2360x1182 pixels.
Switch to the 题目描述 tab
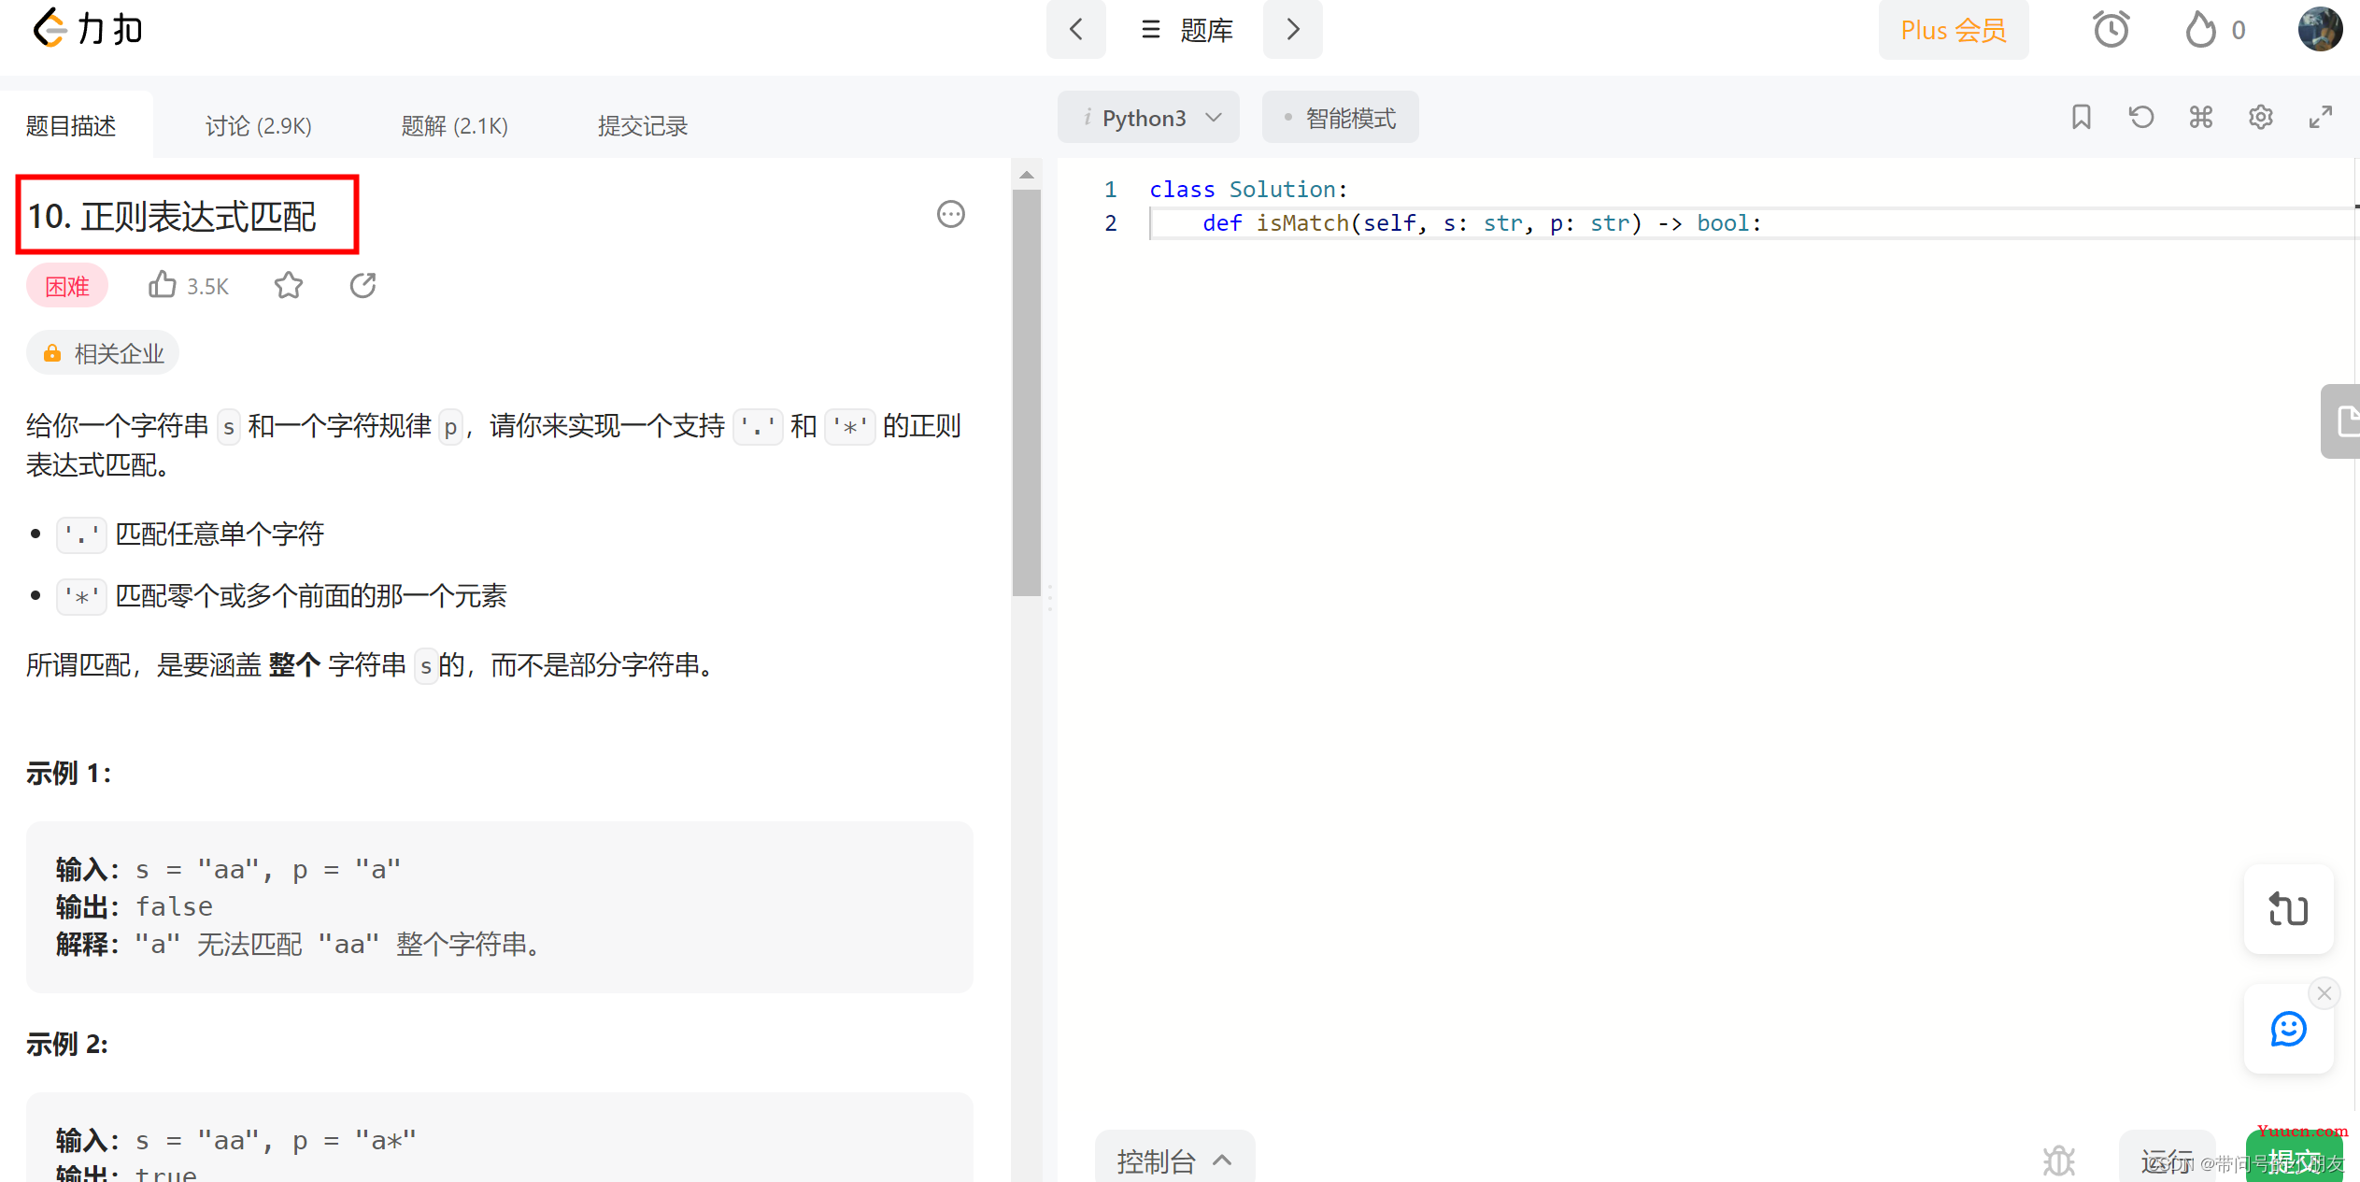[x=71, y=125]
